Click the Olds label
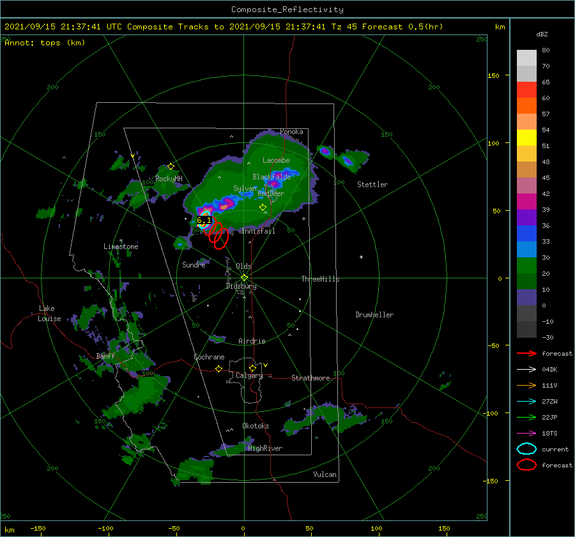Viewport: 575px width, 537px height. tap(243, 266)
